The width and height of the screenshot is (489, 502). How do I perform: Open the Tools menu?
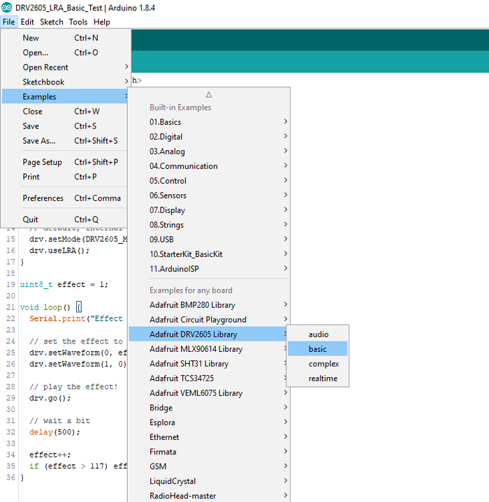pyautogui.click(x=78, y=22)
